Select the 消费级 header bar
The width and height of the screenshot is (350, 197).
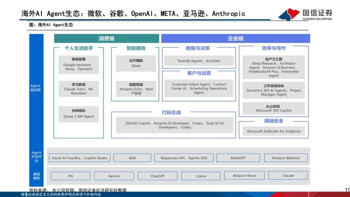[x=107, y=38]
